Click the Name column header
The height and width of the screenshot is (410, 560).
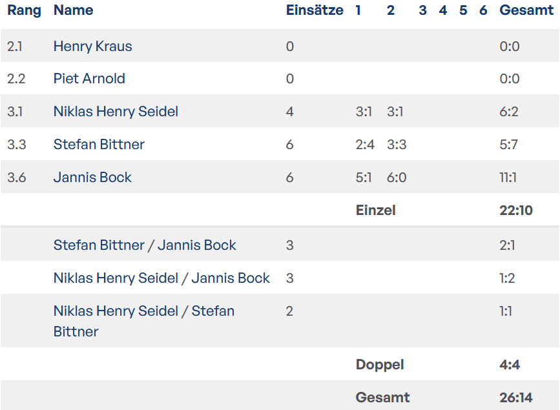pyautogui.click(x=73, y=10)
